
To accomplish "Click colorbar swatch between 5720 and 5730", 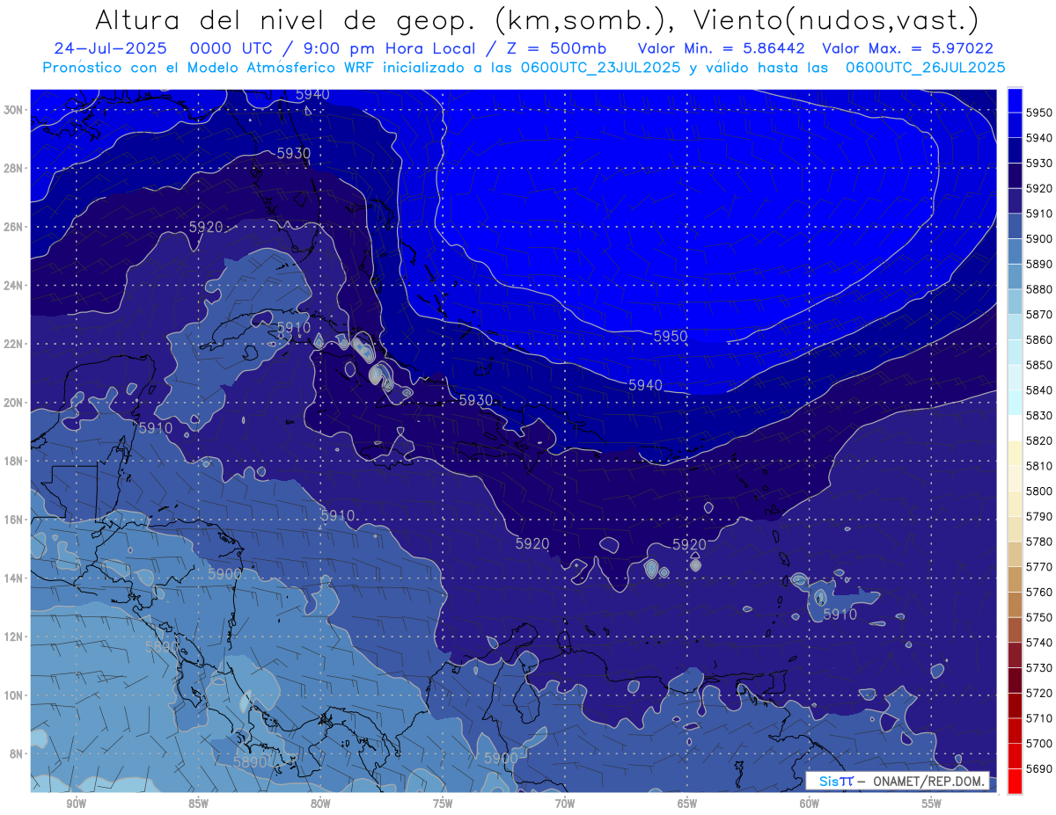I will [x=1015, y=680].
